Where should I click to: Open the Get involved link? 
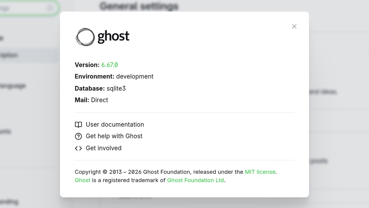(x=98, y=148)
